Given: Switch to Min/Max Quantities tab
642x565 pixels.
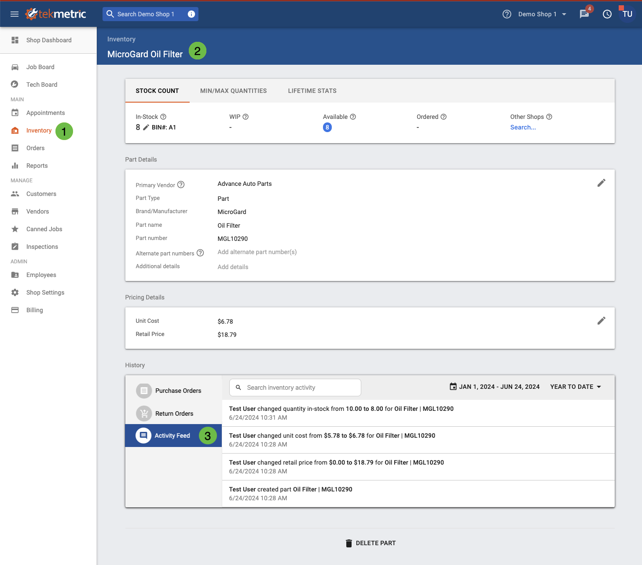Looking at the screenshot, I should (x=233, y=91).
